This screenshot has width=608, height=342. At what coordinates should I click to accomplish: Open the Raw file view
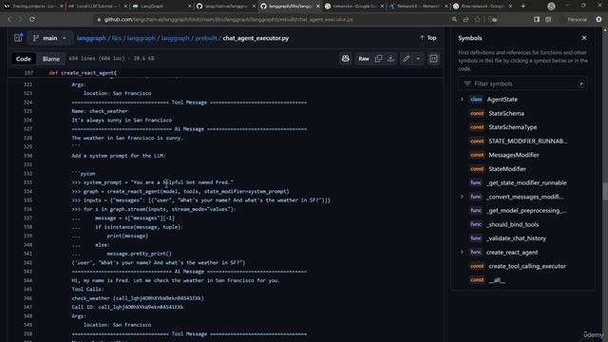[x=364, y=59]
